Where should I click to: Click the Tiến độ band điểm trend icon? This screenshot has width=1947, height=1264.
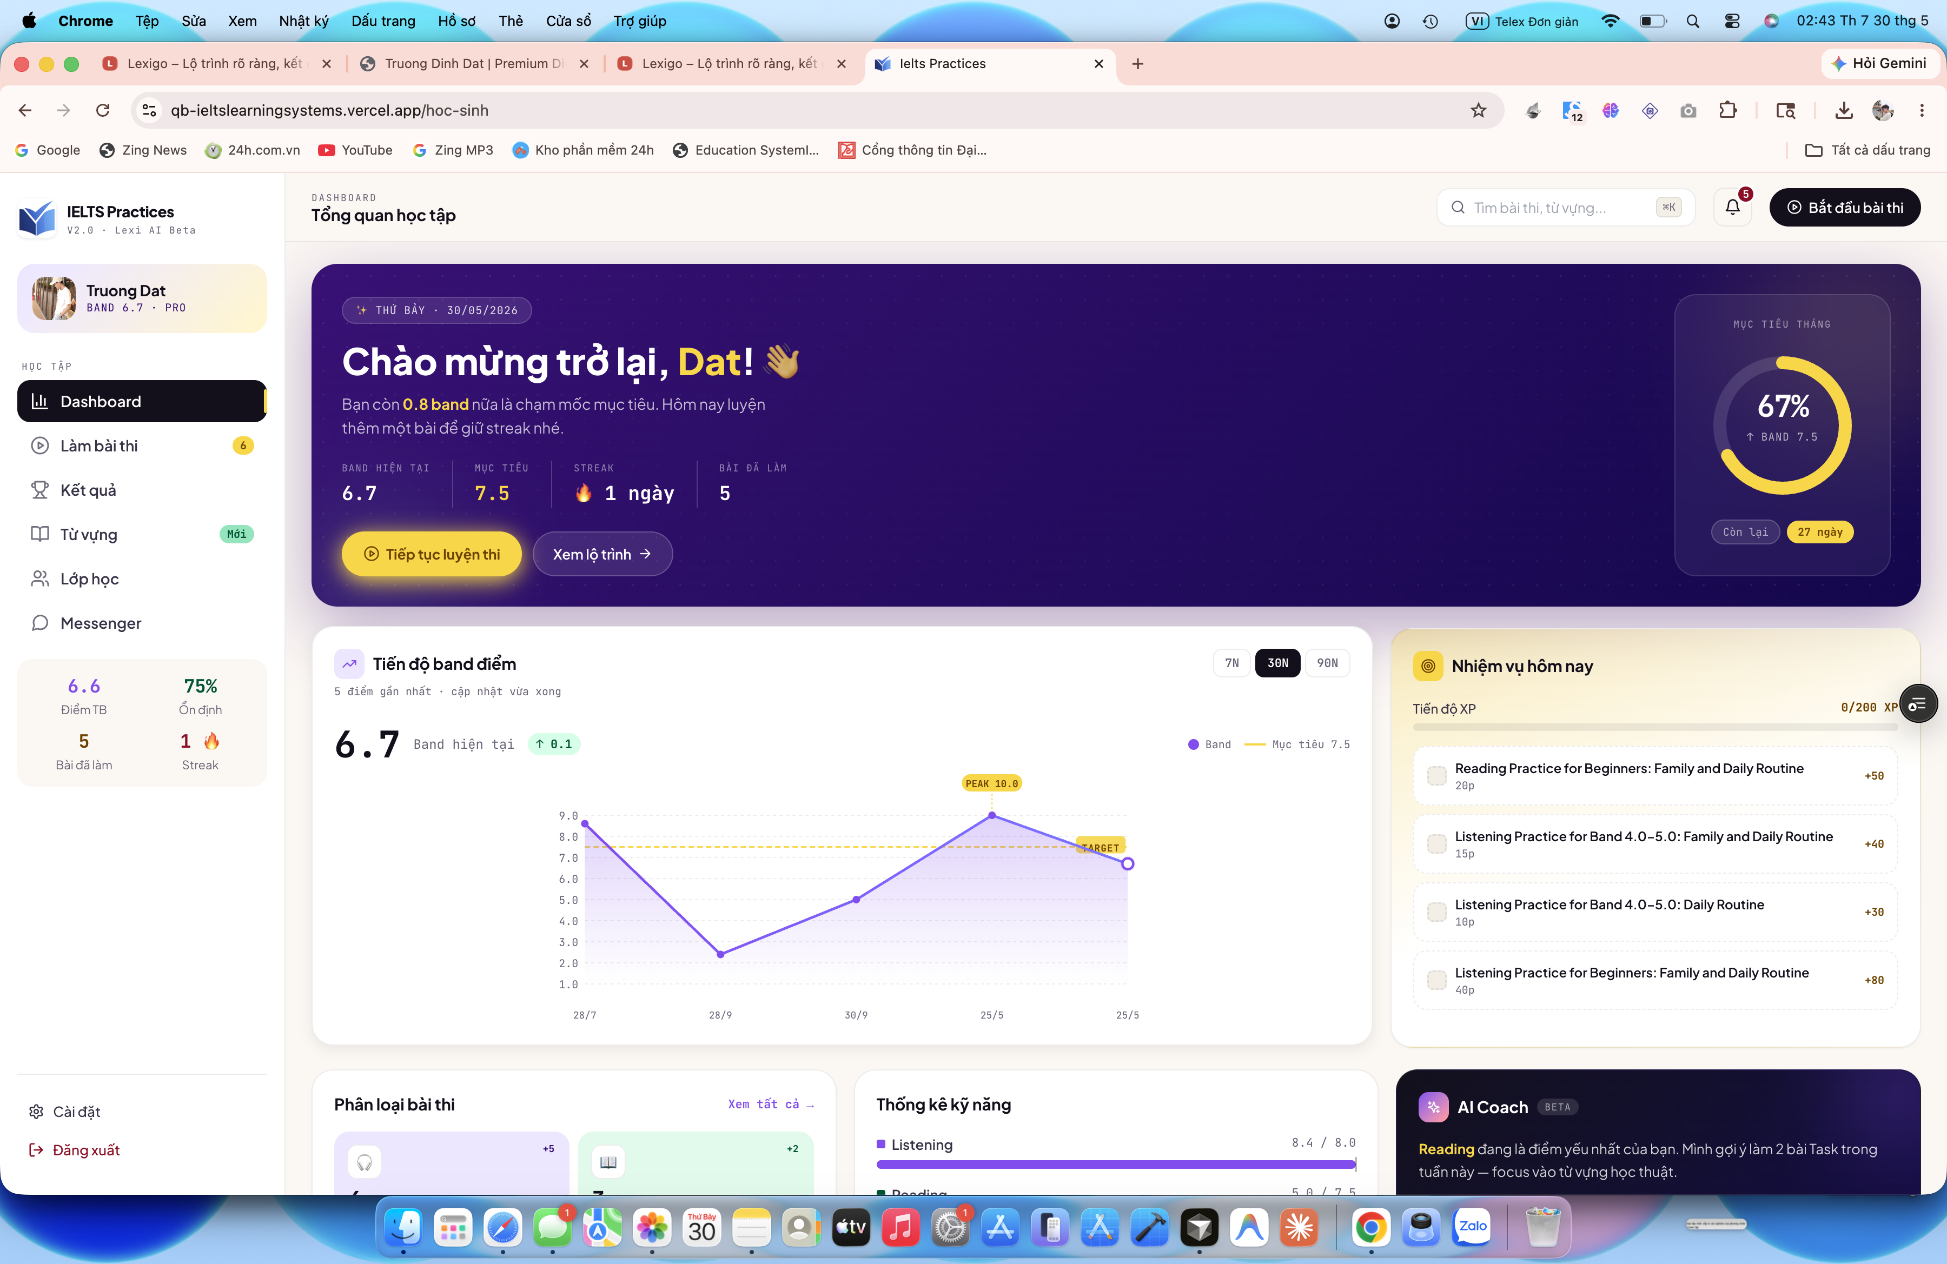tap(349, 664)
